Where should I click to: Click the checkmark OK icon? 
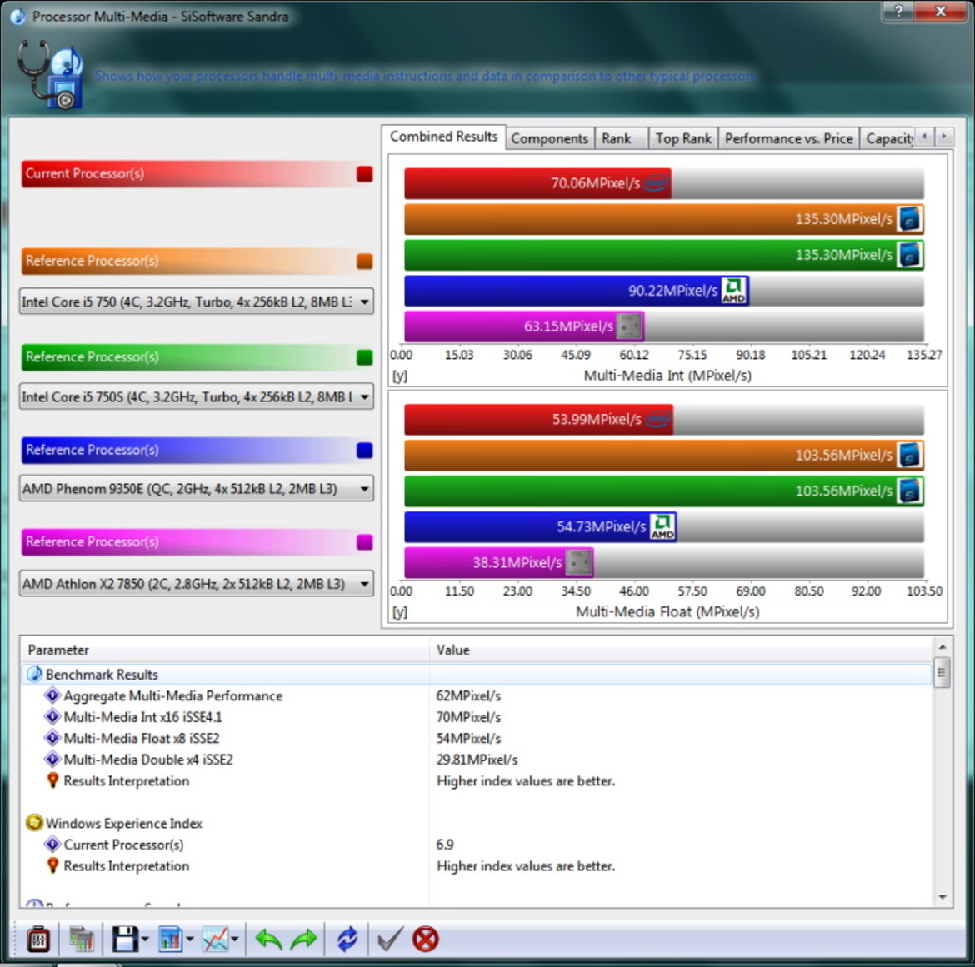pos(391,939)
